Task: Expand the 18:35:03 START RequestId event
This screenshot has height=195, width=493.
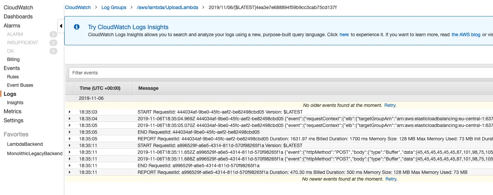Action: pos(69,112)
